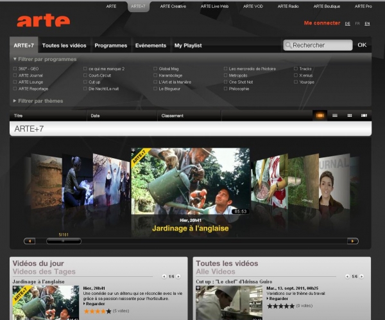The height and width of the screenshot is (320, 385).
Task: Open the My Playlist tab
Action: [x=188, y=46]
